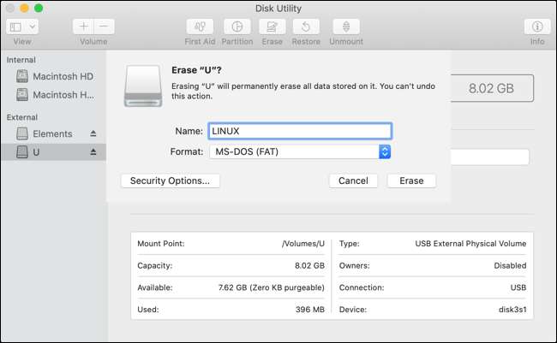
Task: Click the 8.02 GB capacity box
Action: coord(492,88)
